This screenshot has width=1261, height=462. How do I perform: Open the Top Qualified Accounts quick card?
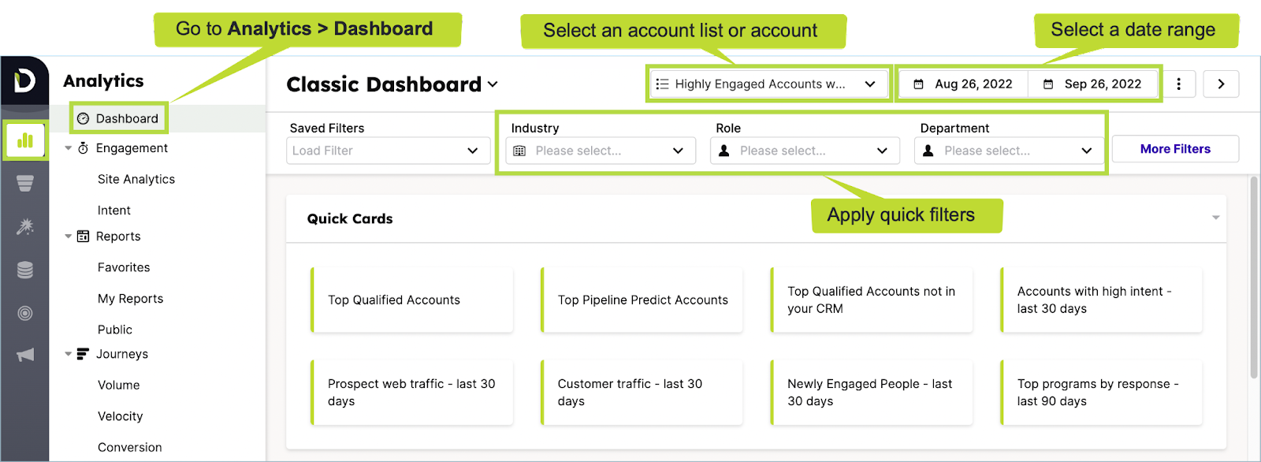[x=412, y=300]
